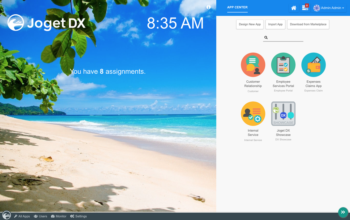Open the Admin Admin user dropdown
The image size is (350, 220).
(329, 8)
